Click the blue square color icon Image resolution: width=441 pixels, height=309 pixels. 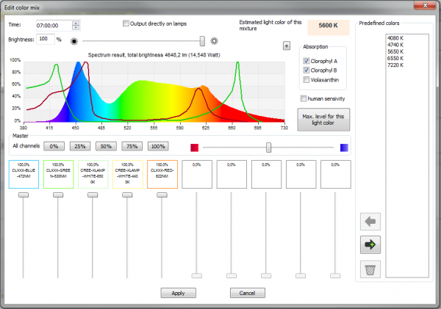coord(344,147)
